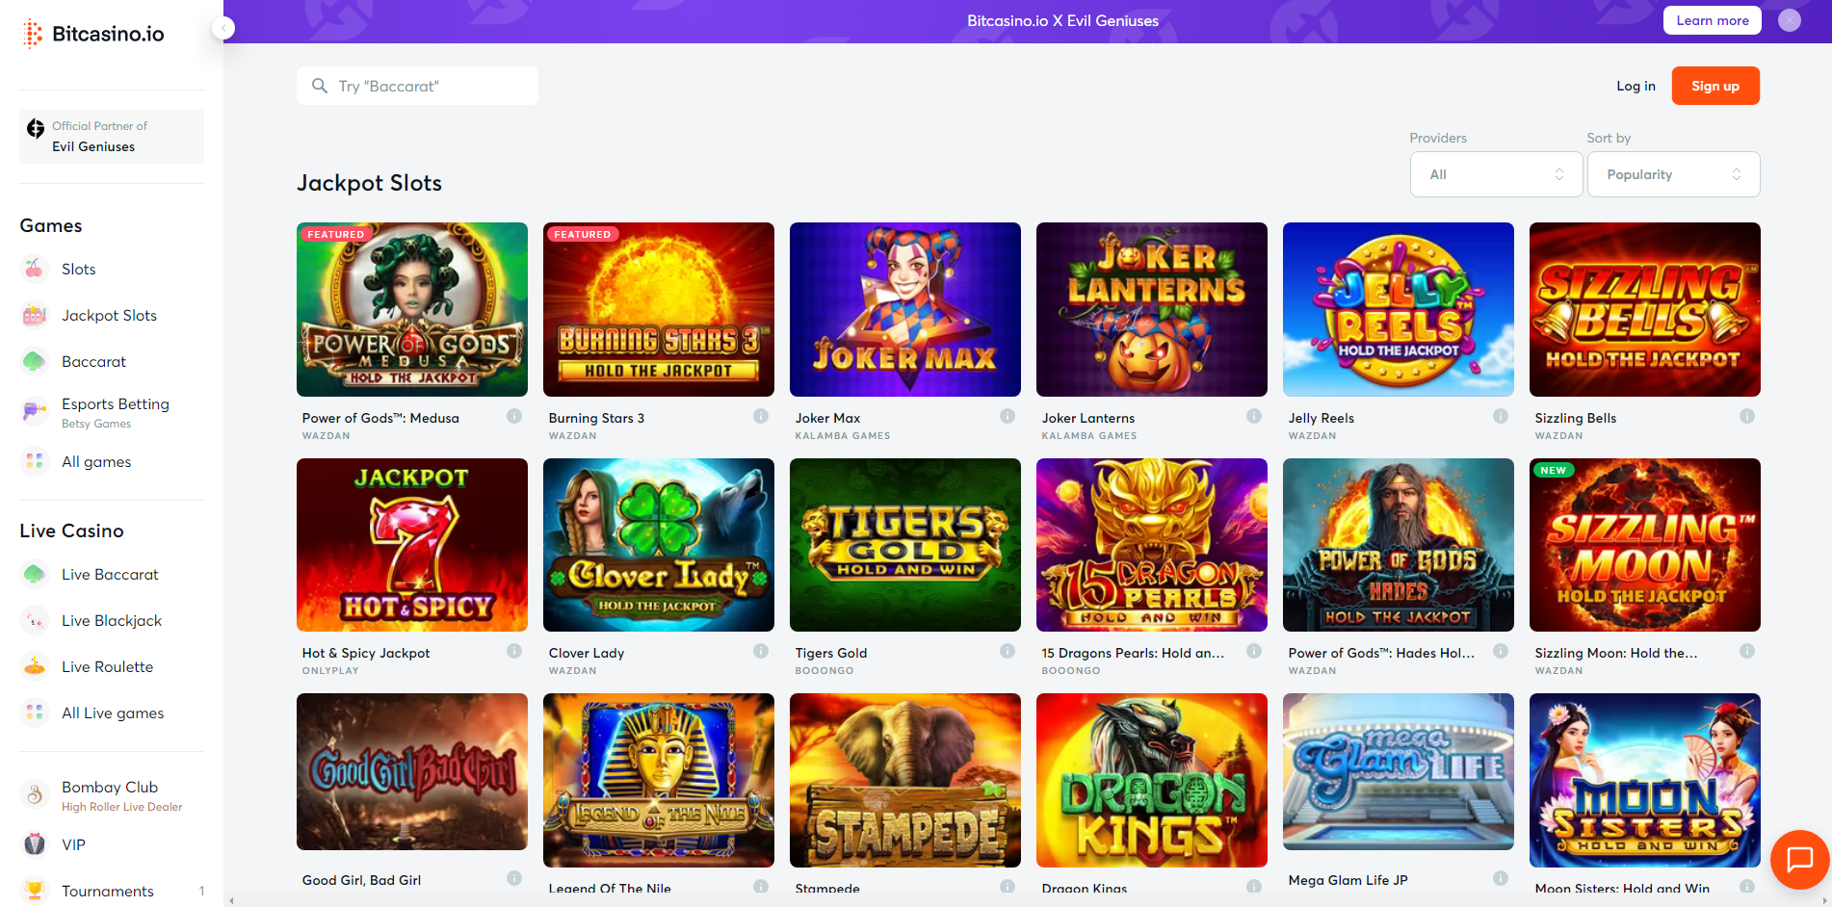
Task: Open Joker Max game thumbnail
Action: (905, 309)
